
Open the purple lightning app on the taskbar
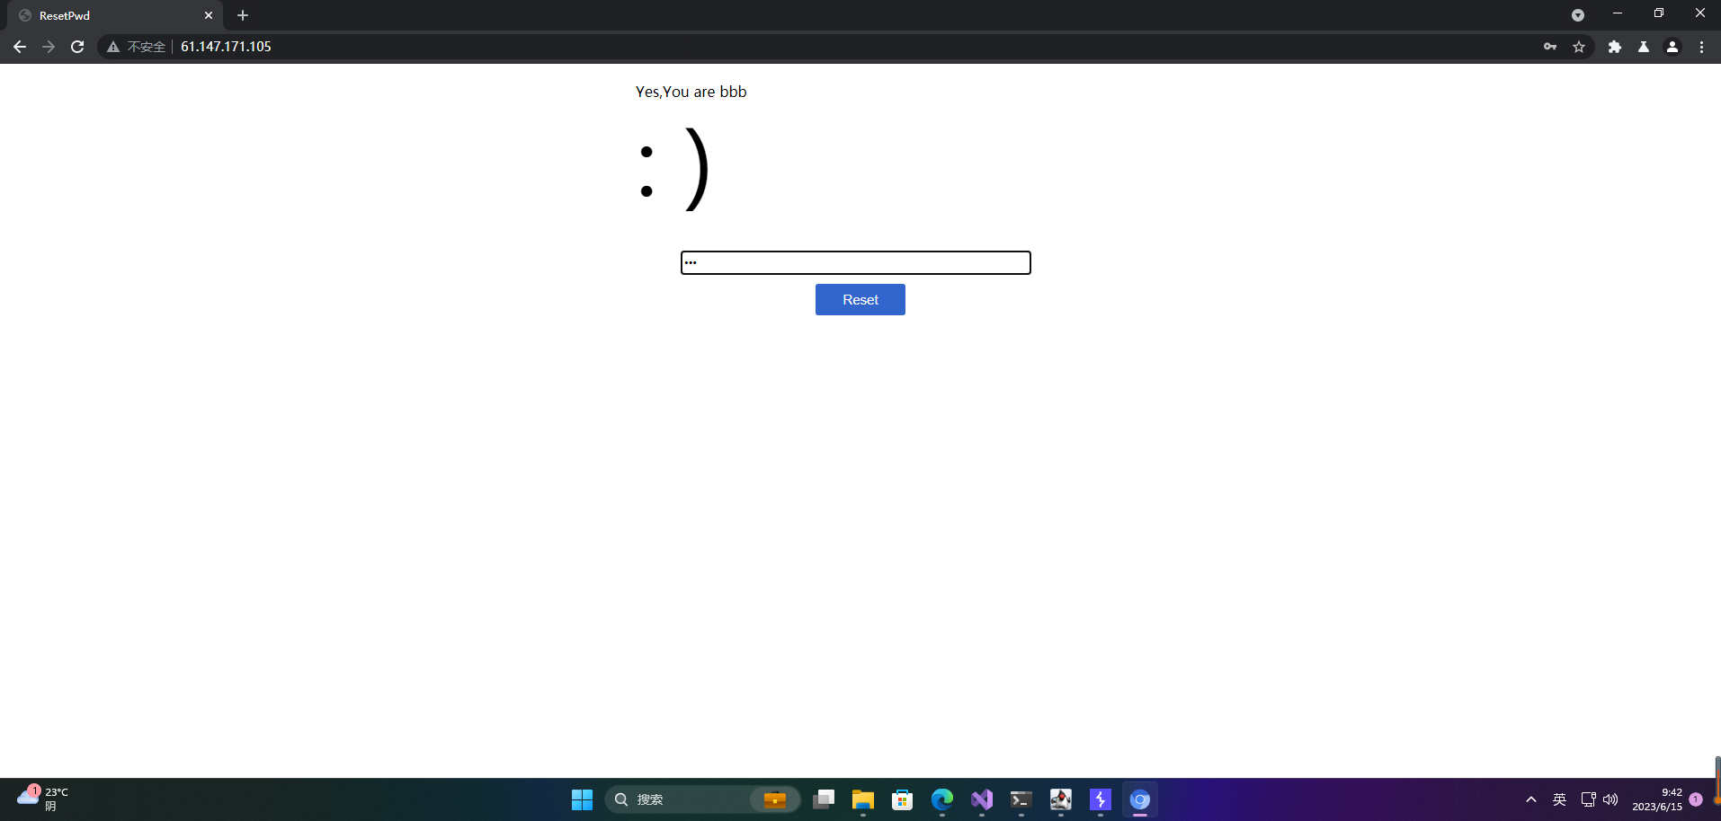1101,799
